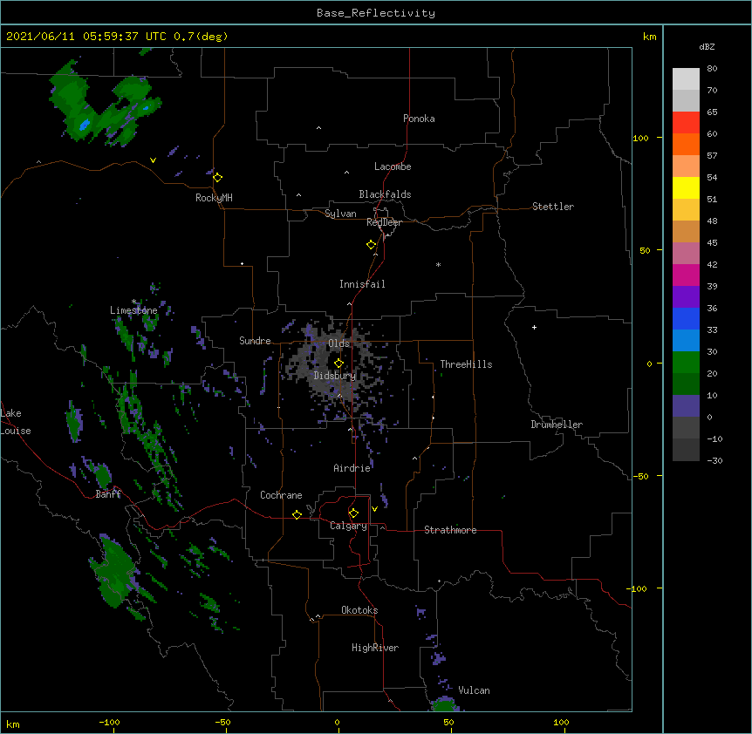Image resolution: width=752 pixels, height=734 pixels.
Task: Click the Drumheller label
Action: click(x=557, y=425)
